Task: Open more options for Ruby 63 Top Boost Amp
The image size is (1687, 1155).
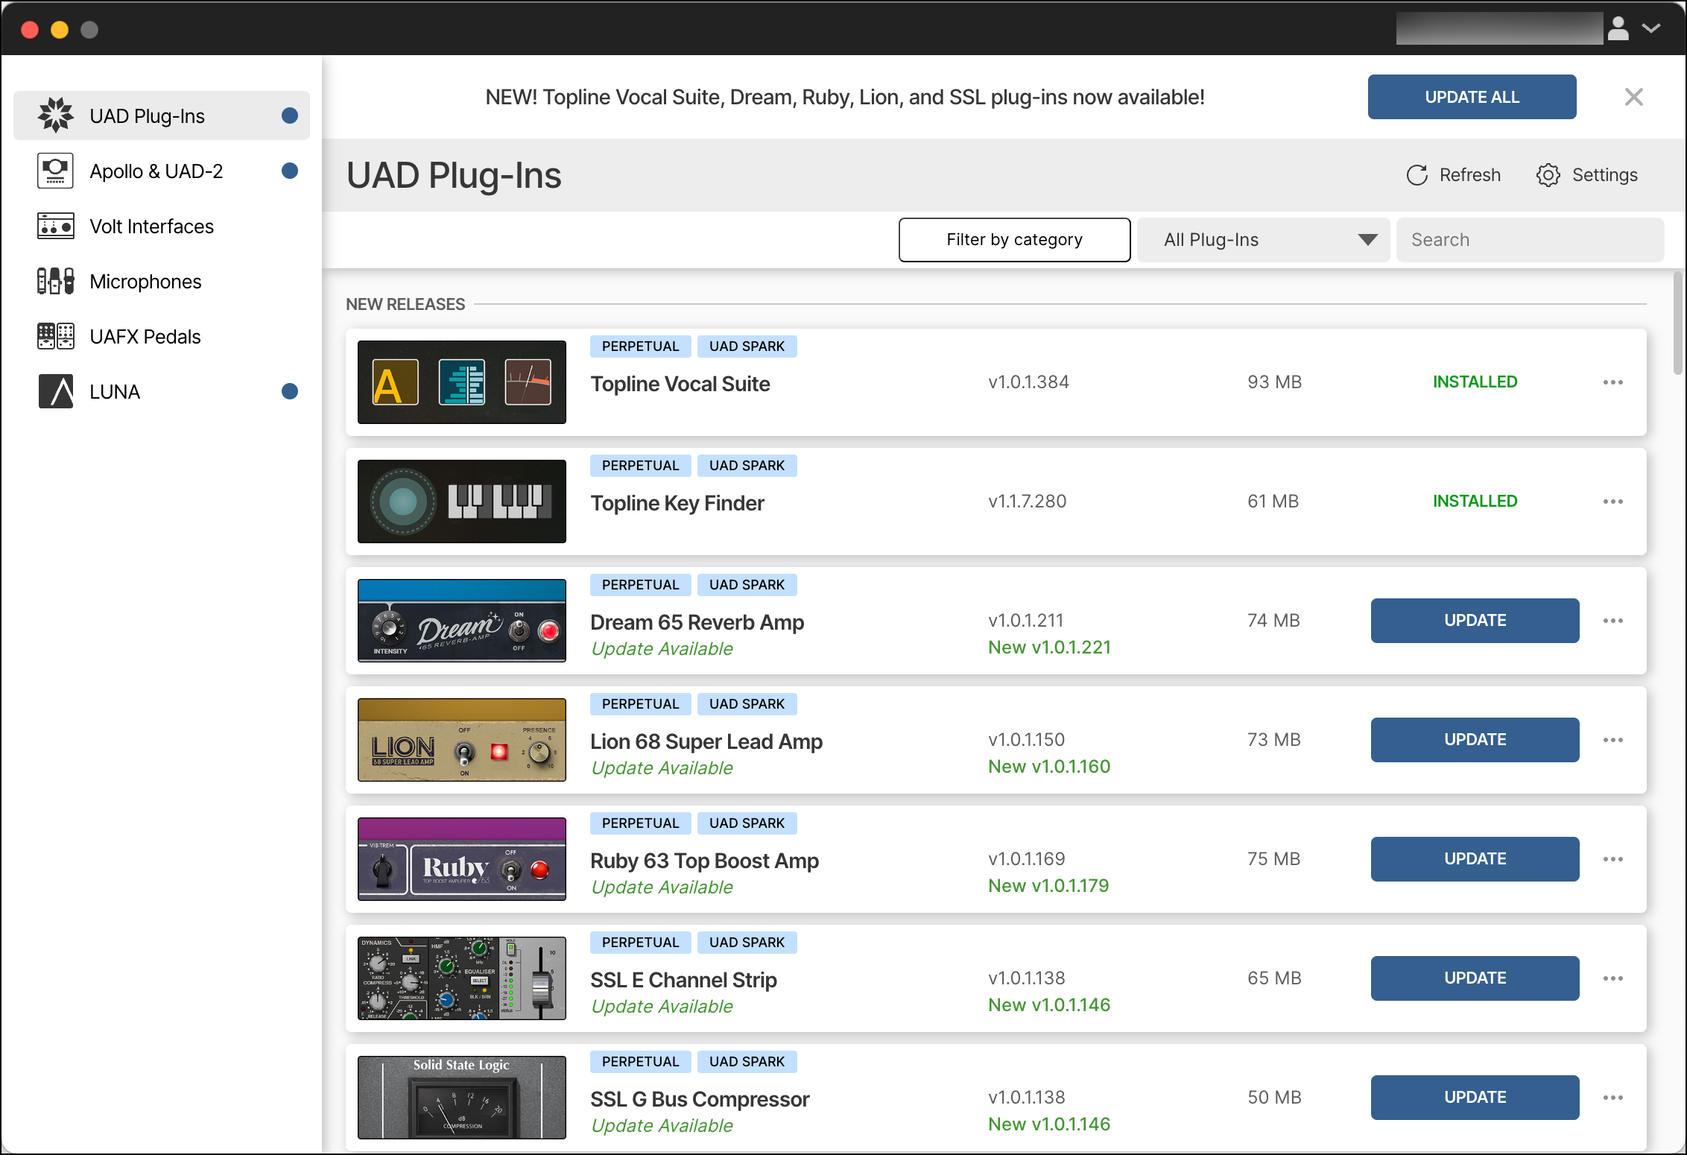Action: 1612,859
